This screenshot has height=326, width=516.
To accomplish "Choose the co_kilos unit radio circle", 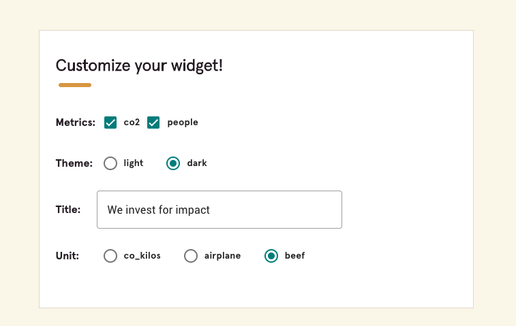I will (110, 256).
